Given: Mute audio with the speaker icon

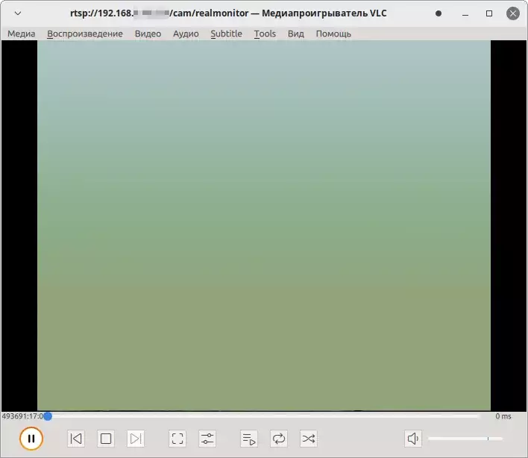Looking at the screenshot, I should click(x=413, y=439).
